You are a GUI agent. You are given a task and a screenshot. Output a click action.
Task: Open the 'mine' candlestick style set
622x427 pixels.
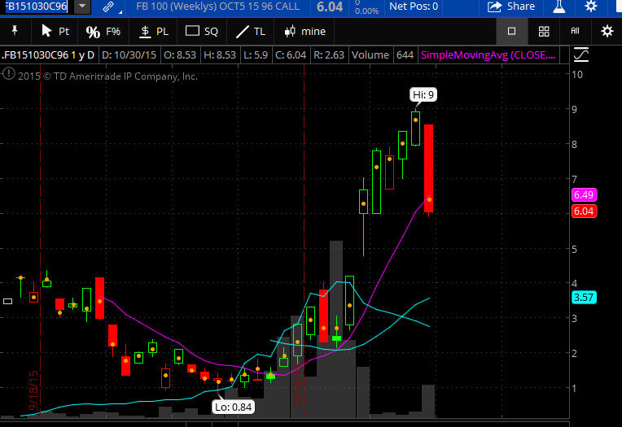pyautogui.click(x=304, y=32)
